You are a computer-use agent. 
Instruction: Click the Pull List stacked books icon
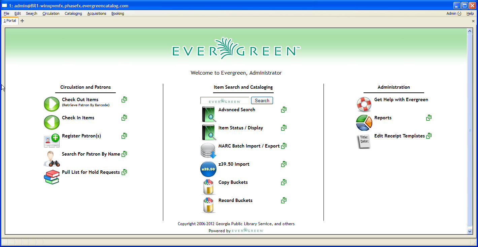pyautogui.click(x=52, y=177)
